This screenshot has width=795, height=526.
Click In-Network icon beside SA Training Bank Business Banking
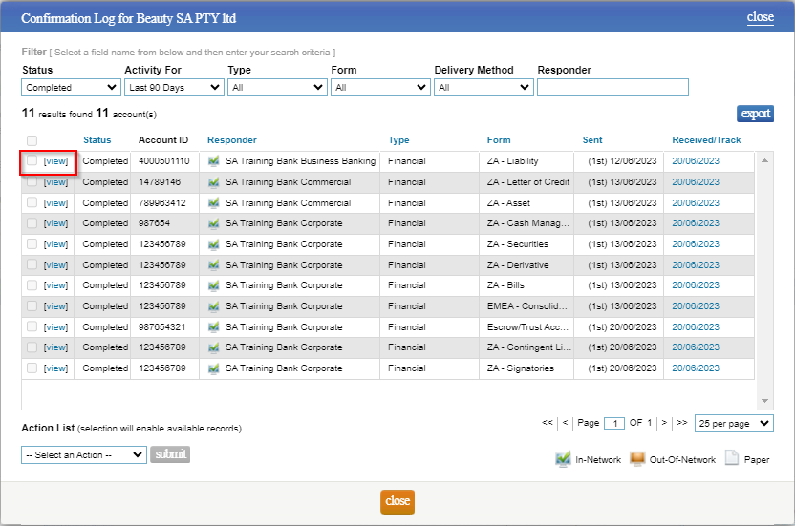point(214,161)
